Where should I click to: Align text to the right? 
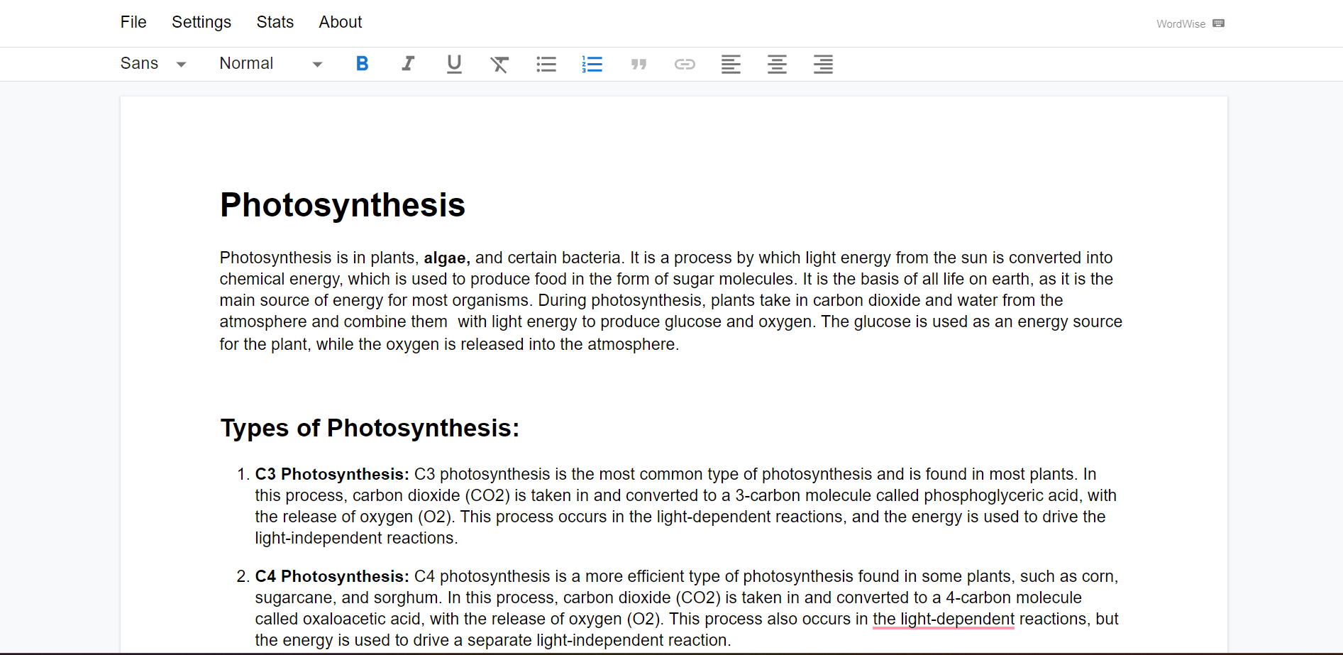823,65
